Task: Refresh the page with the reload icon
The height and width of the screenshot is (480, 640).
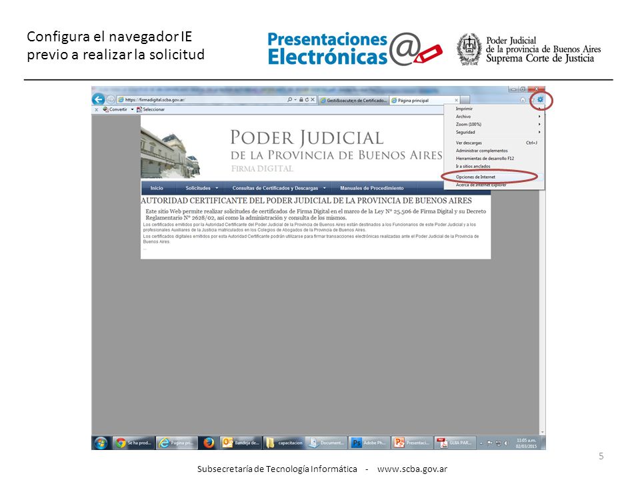Action: pos(307,99)
